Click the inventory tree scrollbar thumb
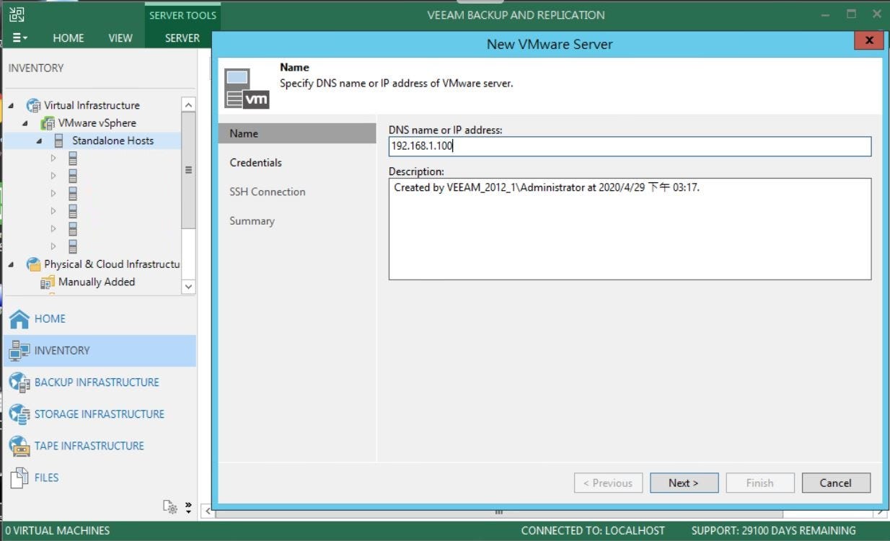890x541 pixels. [188, 170]
